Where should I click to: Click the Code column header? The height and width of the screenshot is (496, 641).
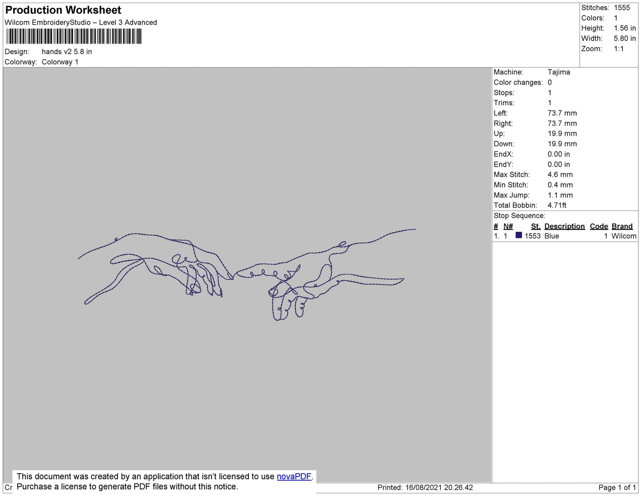pos(599,226)
